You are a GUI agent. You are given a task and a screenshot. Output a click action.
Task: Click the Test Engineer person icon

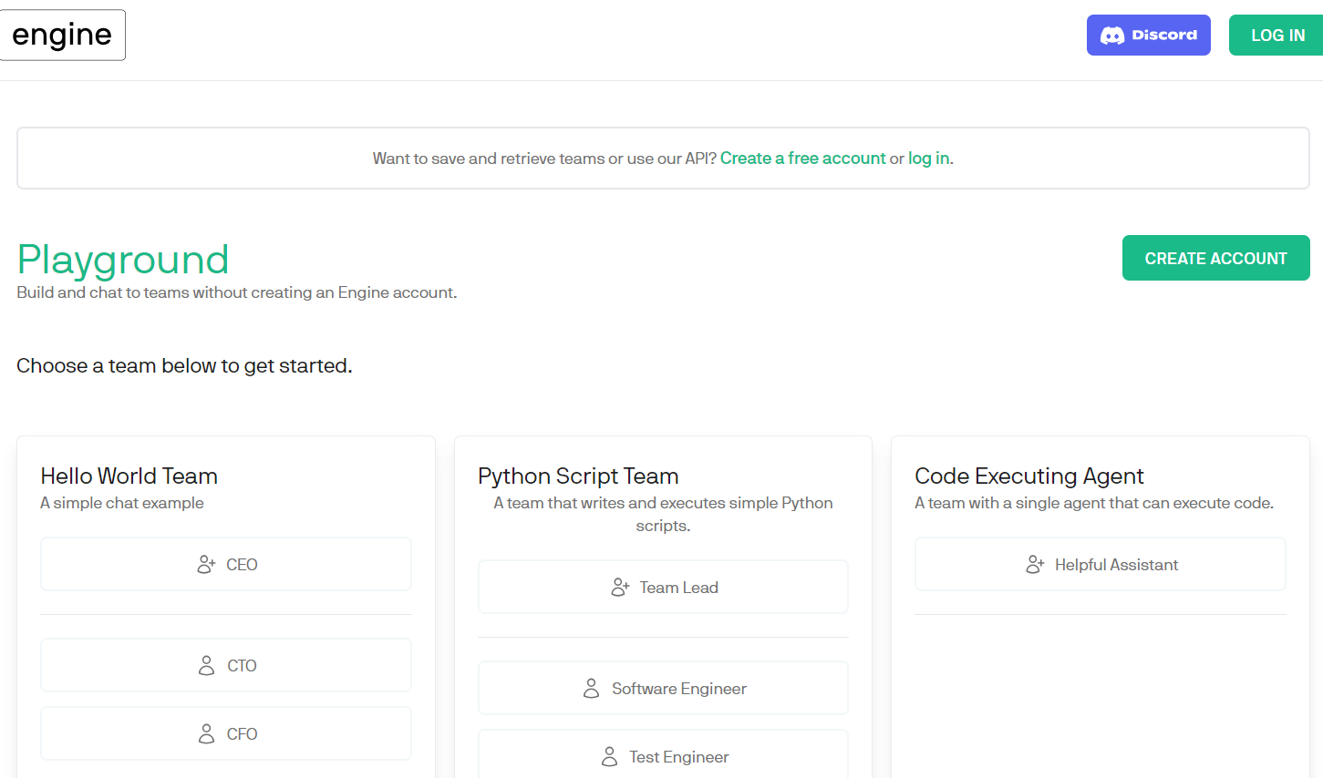(x=609, y=757)
